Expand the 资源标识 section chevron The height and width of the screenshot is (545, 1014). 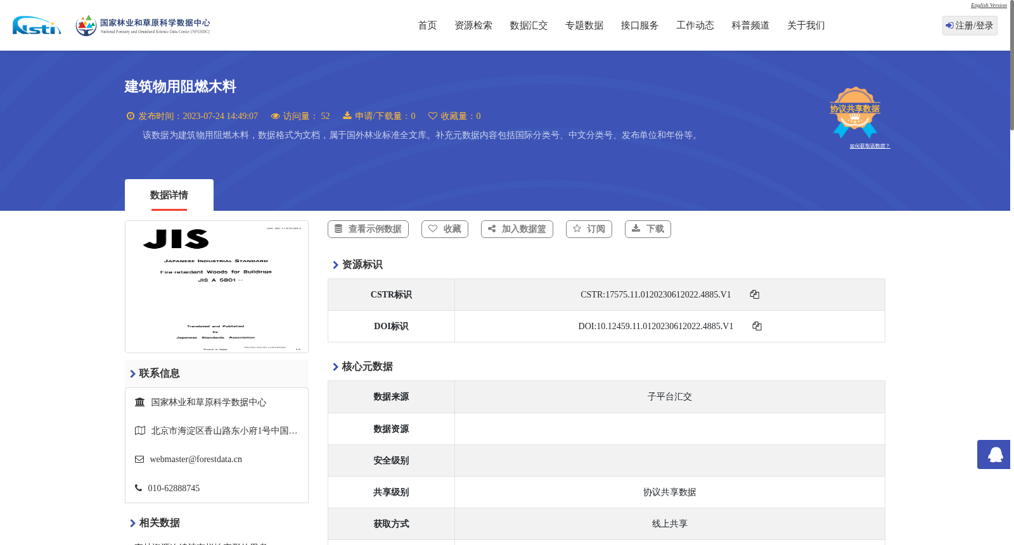[x=335, y=265]
